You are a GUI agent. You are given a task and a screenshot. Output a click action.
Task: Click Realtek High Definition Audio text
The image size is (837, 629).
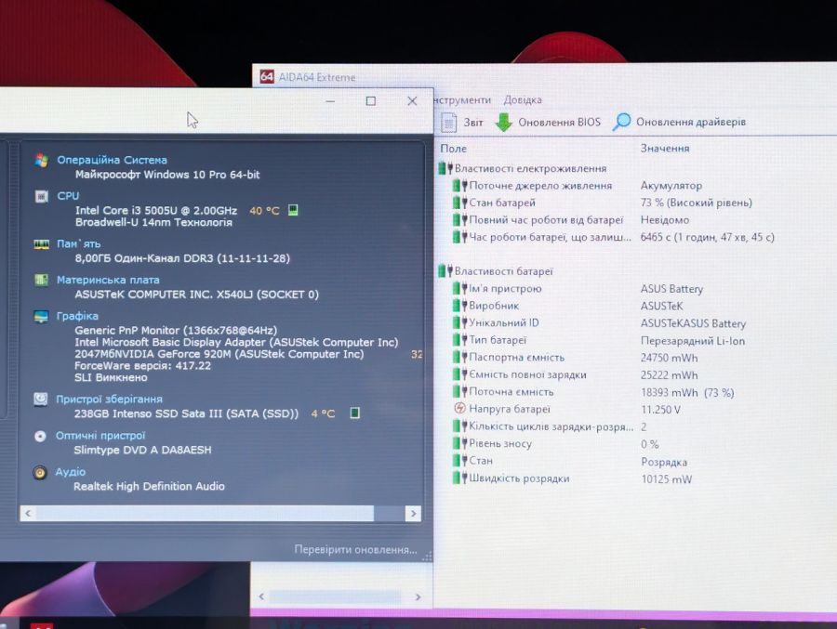click(x=149, y=486)
